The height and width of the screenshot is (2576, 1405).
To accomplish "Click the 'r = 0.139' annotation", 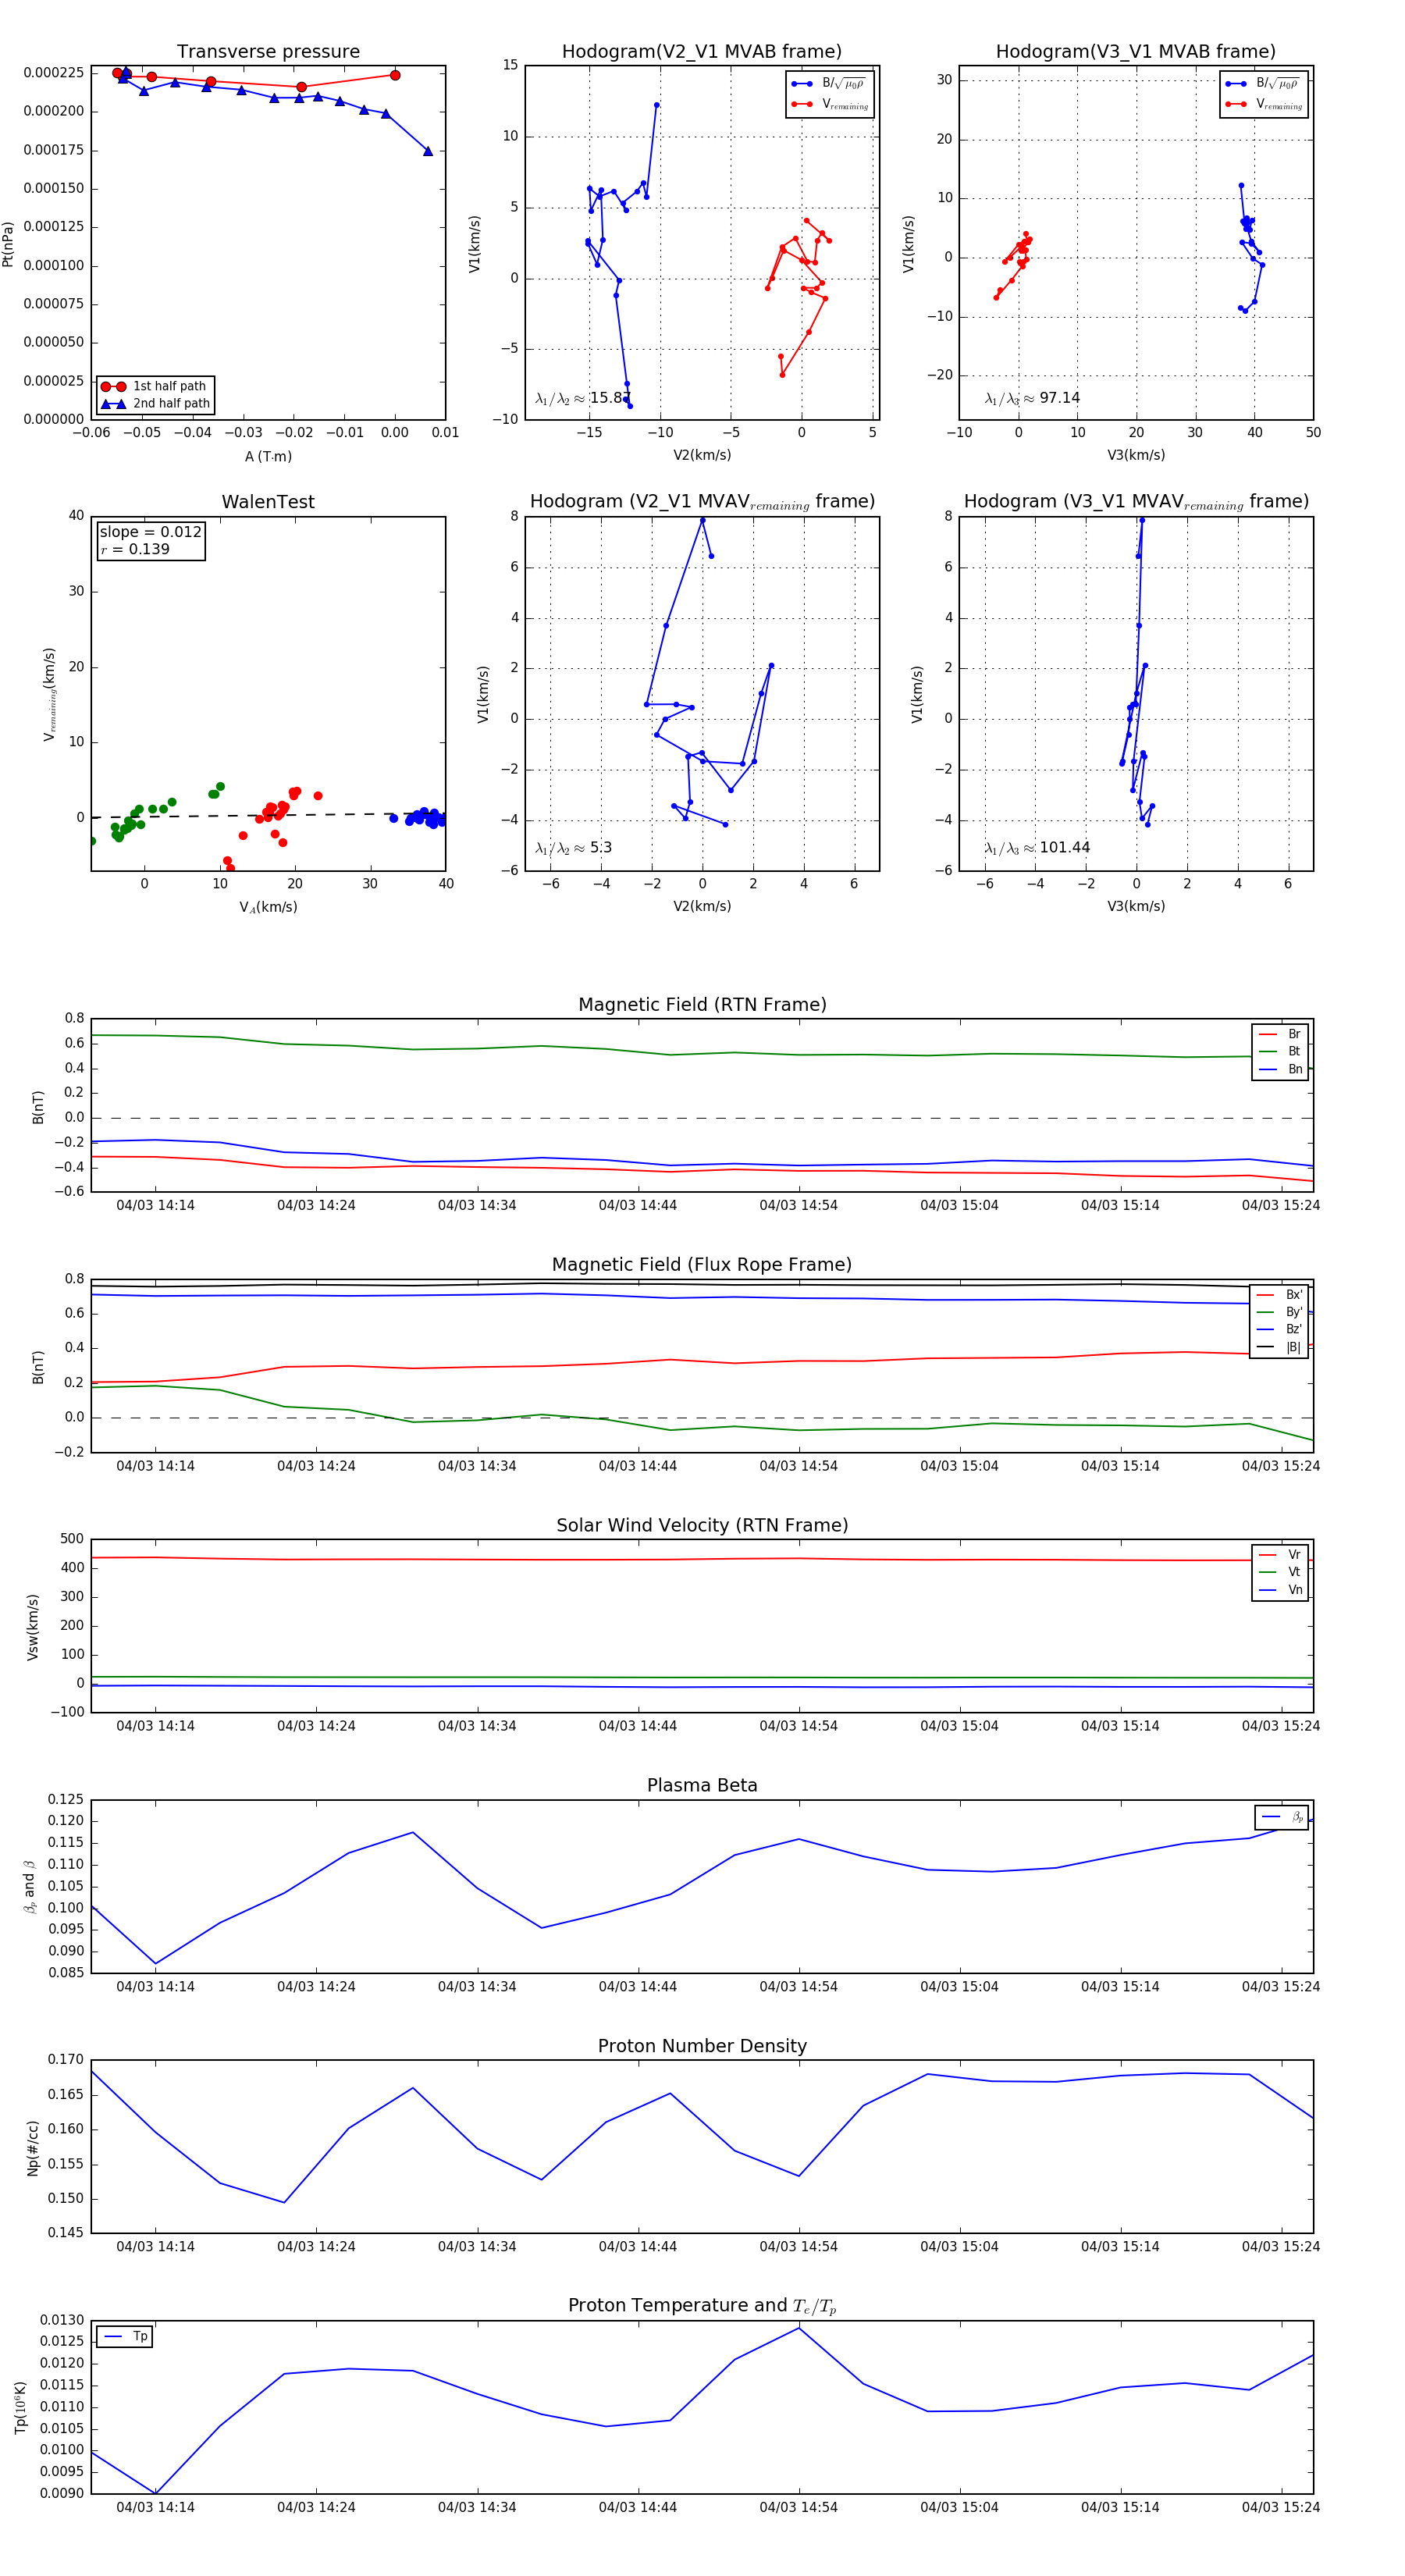I will [135, 549].
